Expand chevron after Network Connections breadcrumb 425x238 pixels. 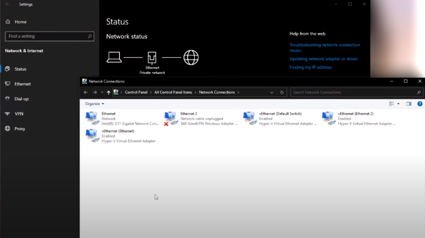(238, 92)
